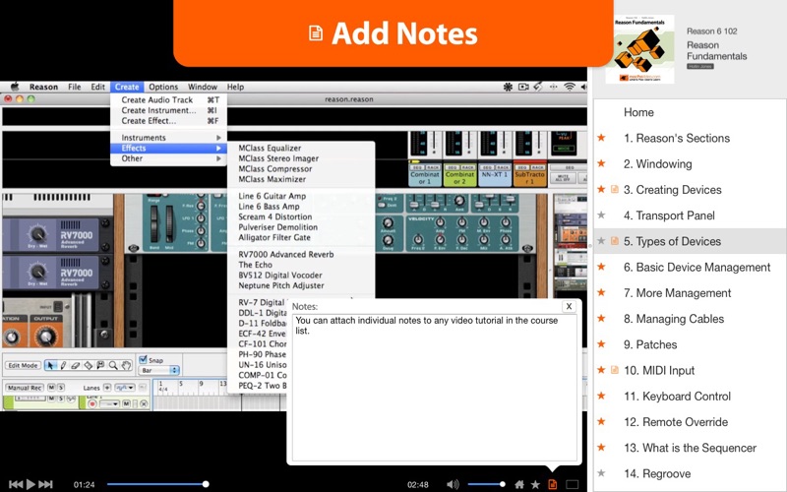This screenshot has height=492, width=787.
Task: Skip to previous video with rewind icon
Action: point(16,484)
